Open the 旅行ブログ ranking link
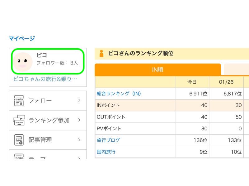The image size is (249, 186). [x=108, y=140]
